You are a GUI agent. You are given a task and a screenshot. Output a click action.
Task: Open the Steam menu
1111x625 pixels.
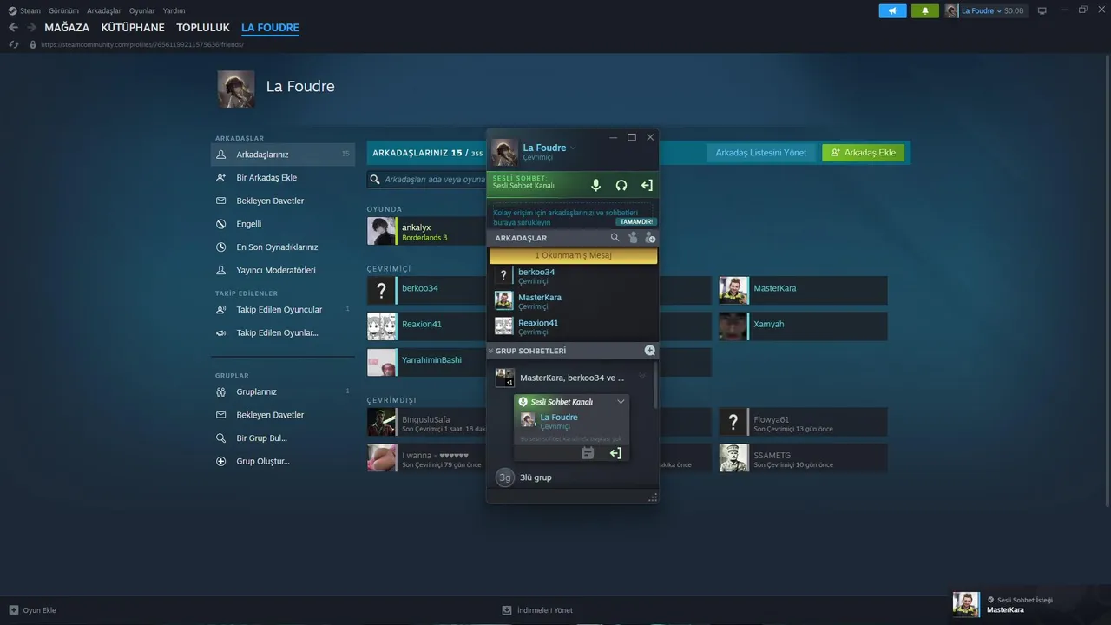pyautogui.click(x=24, y=10)
